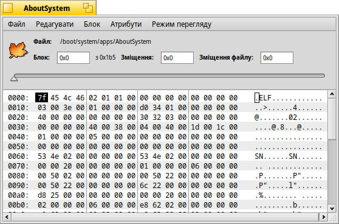Click the yellow close box in title tab
The width and height of the screenshot is (339, 224).
7,8
